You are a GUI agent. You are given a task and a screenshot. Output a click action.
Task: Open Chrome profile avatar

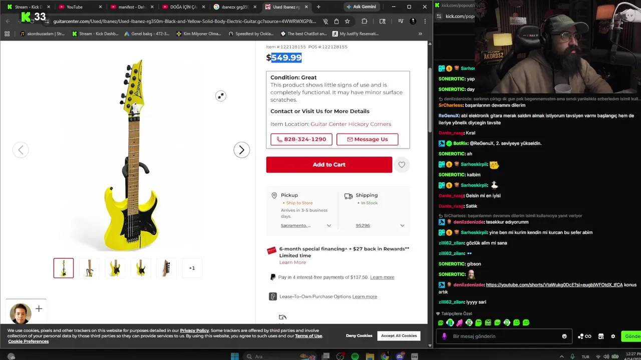413,21
